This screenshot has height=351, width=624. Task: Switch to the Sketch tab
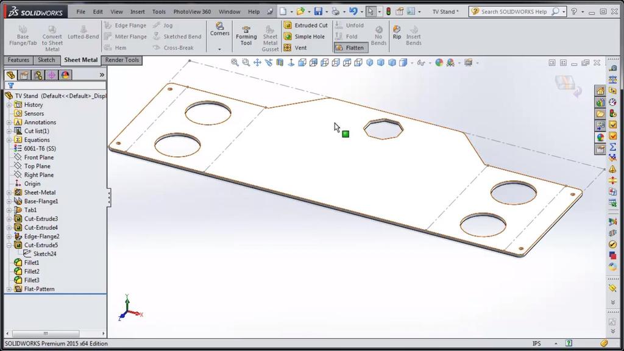46,60
